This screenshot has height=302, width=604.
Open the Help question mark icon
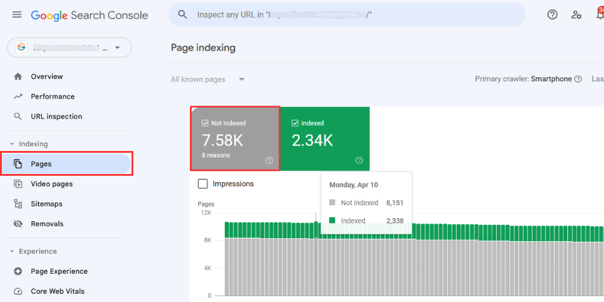click(x=552, y=15)
